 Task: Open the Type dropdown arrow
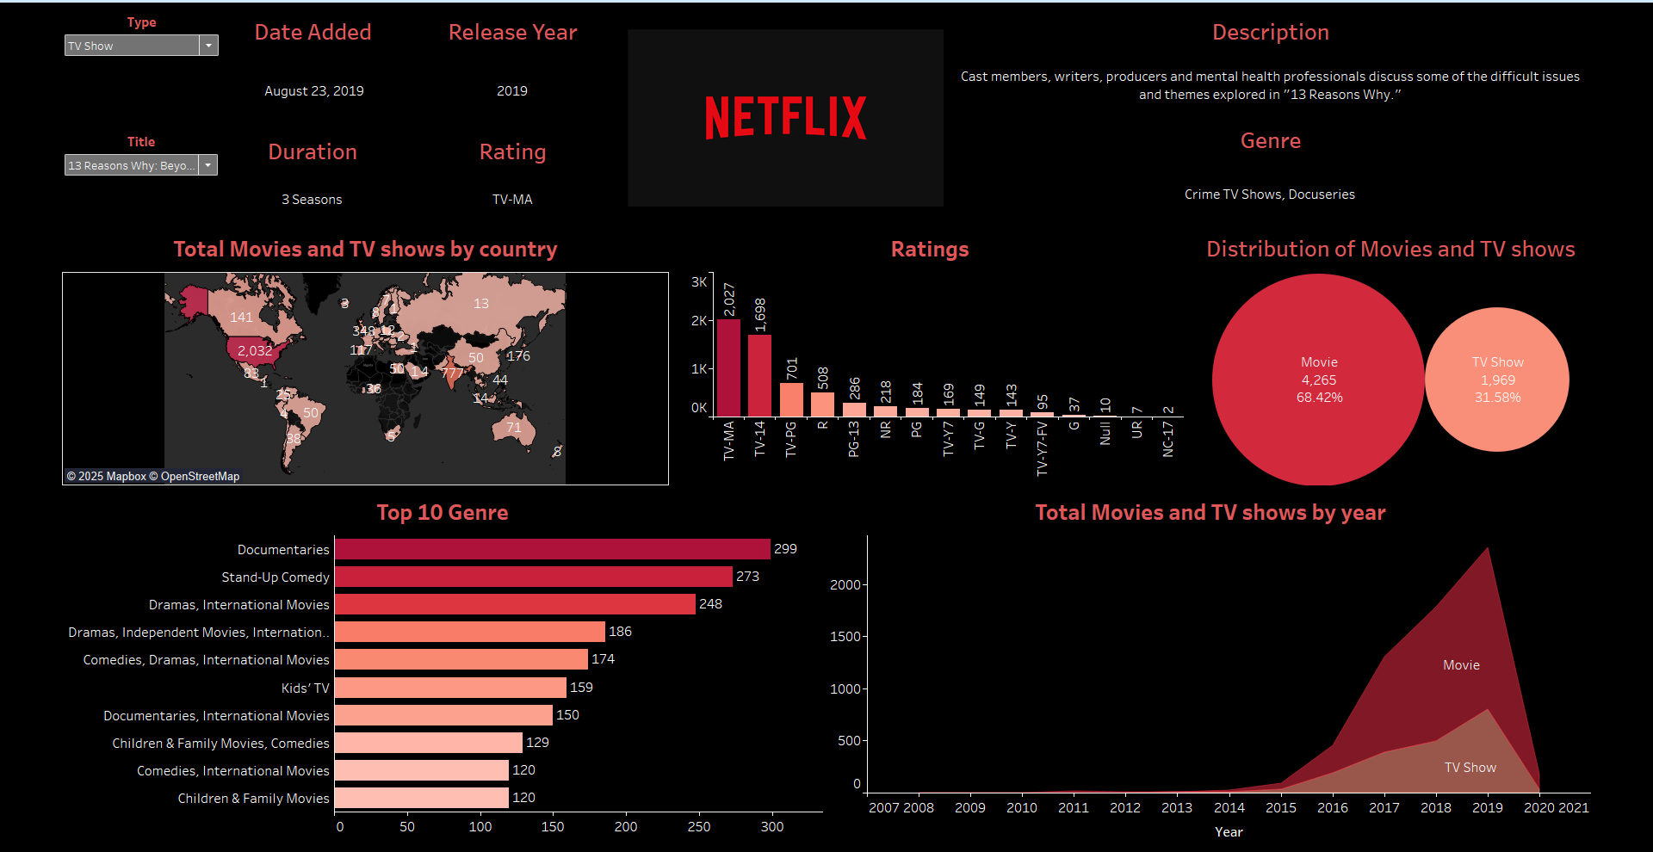pyautogui.click(x=208, y=46)
